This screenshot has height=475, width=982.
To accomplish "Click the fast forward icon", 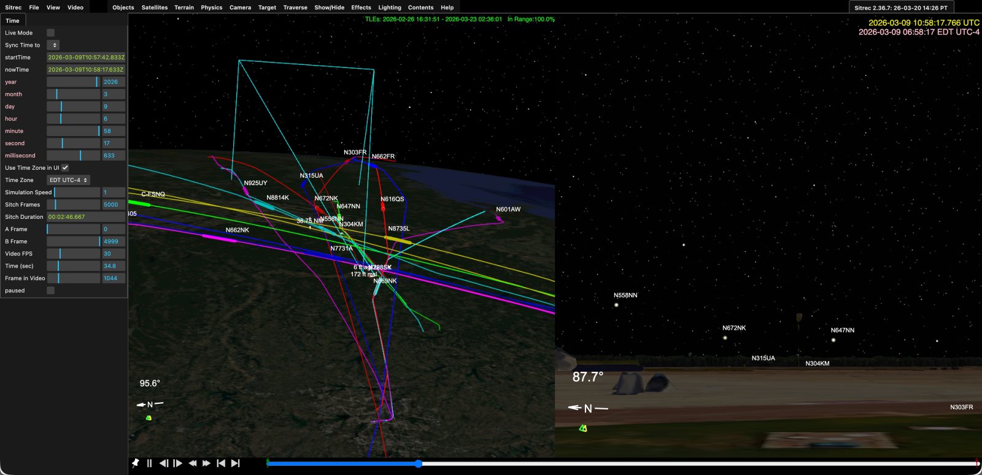I will tap(207, 463).
